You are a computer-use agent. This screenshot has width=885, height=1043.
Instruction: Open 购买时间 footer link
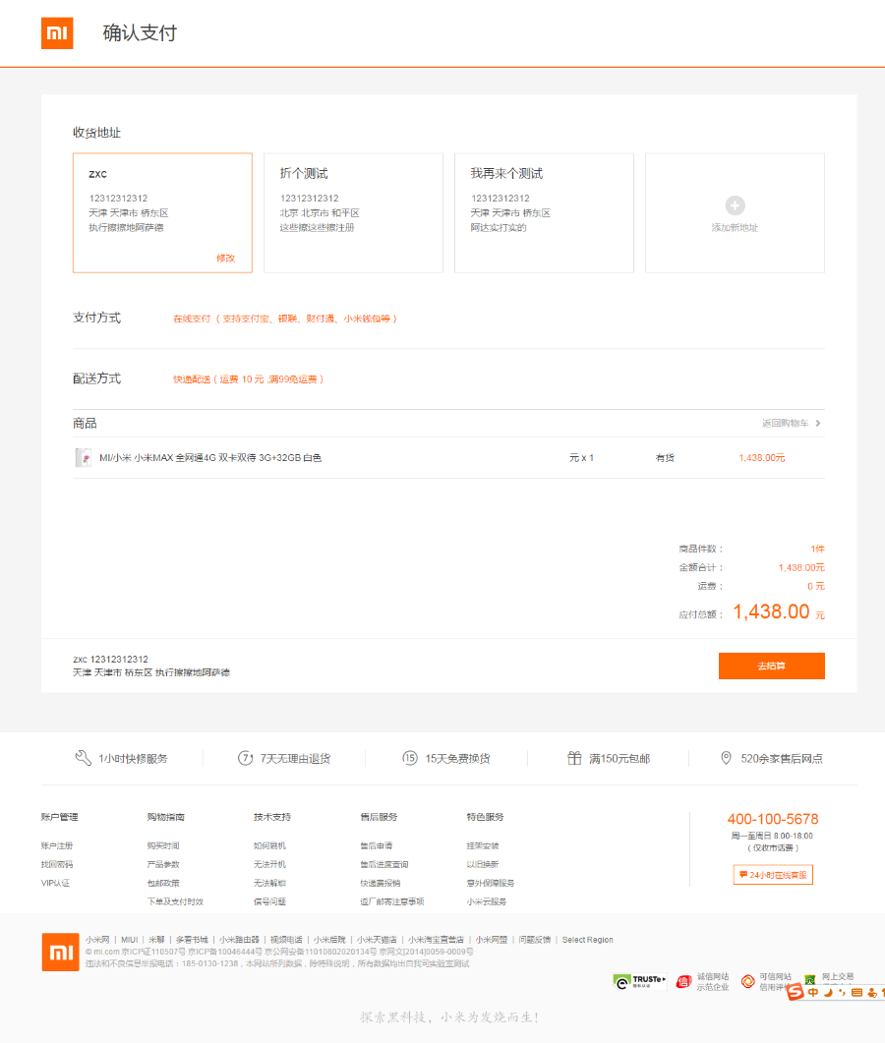[x=163, y=846]
